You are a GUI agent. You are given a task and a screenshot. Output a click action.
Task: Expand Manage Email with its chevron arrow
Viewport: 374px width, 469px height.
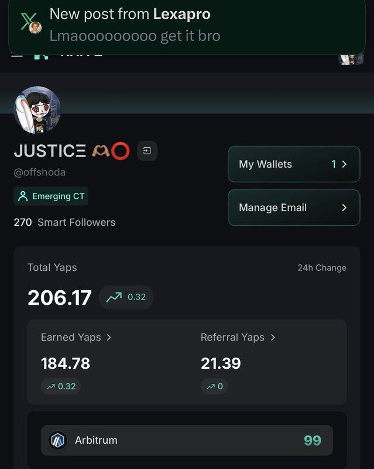tap(344, 208)
